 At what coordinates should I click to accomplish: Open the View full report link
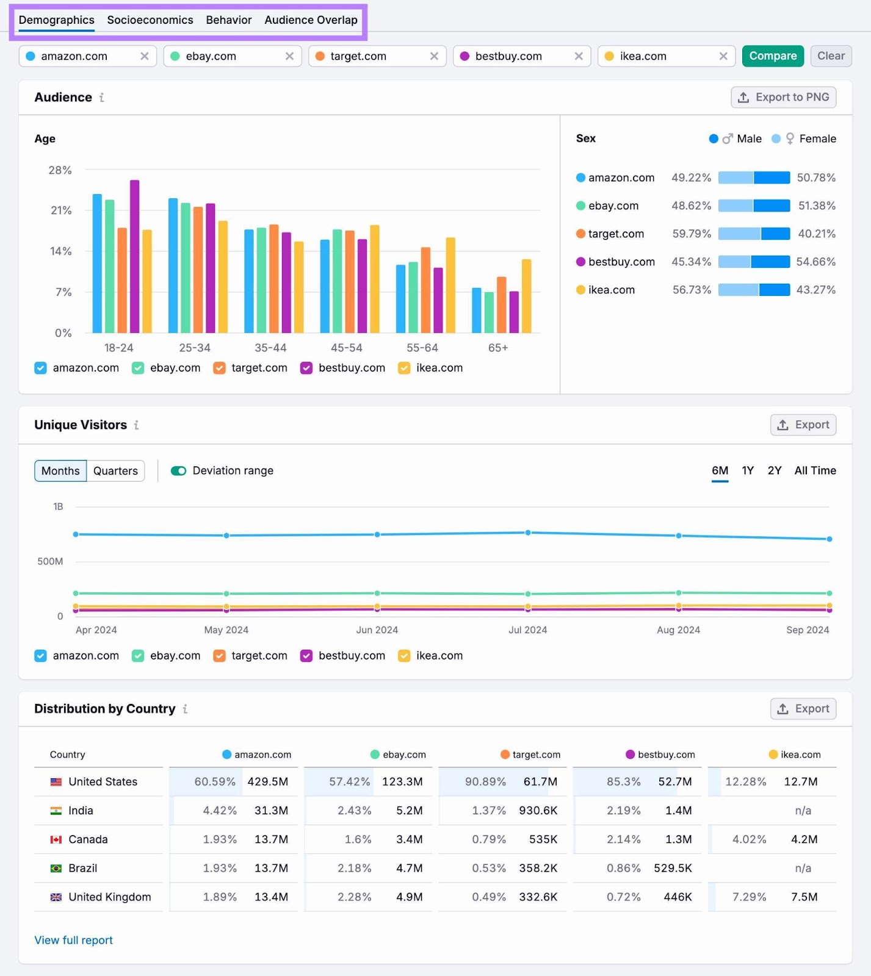pos(74,940)
